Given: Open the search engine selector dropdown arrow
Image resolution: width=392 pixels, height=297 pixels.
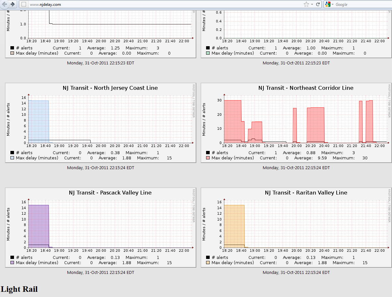Looking at the screenshot, I should point(332,5).
